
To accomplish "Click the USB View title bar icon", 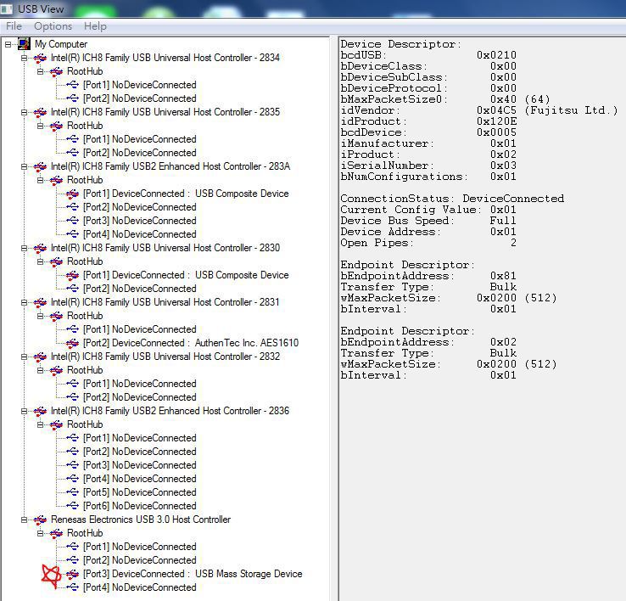I will [7, 8].
